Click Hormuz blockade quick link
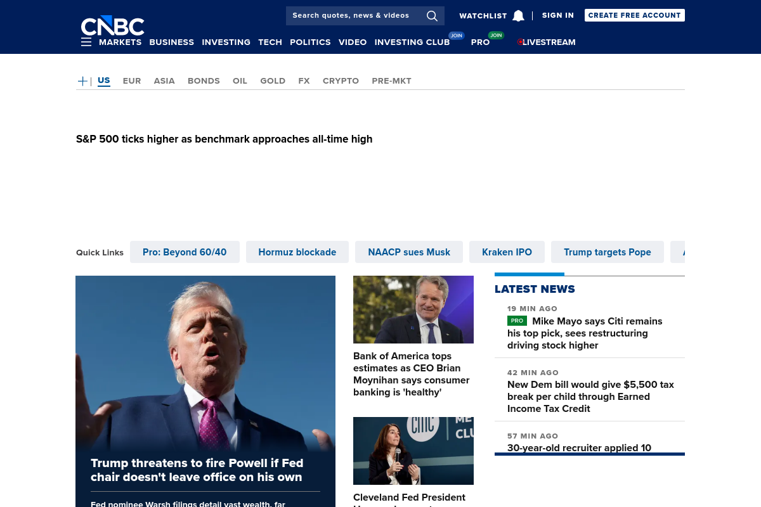 (x=297, y=252)
